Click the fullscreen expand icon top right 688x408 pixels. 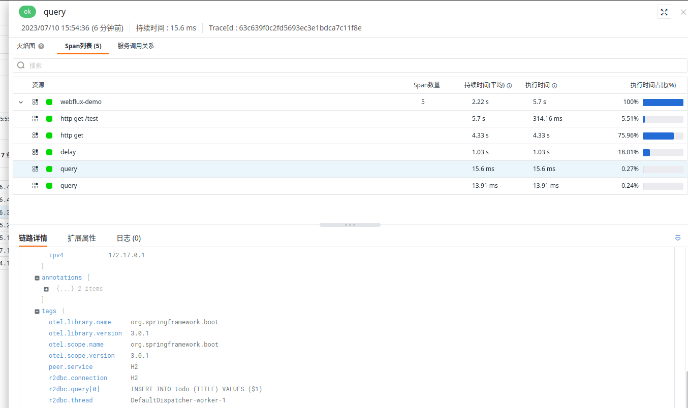click(664, 12)
